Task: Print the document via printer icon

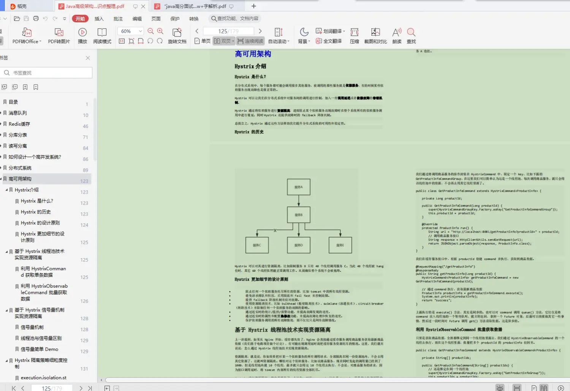Action: 36,19
